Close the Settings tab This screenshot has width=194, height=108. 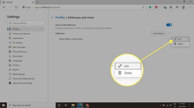pos(33,2)
